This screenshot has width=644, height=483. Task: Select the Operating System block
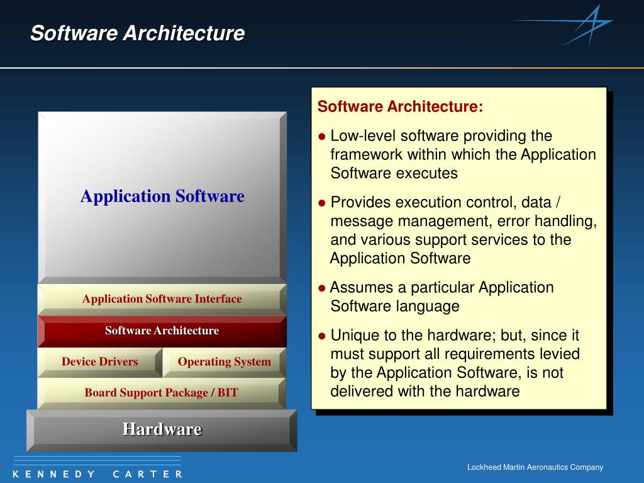coord(225,362)
